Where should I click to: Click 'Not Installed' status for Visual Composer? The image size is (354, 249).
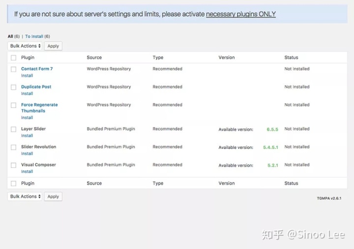(x=297, y=165)
